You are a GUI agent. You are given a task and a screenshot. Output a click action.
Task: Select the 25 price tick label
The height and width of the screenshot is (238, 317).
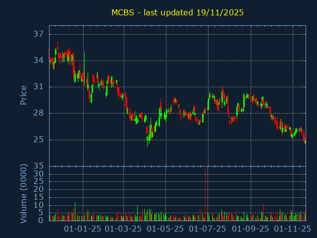click(39, 139)
